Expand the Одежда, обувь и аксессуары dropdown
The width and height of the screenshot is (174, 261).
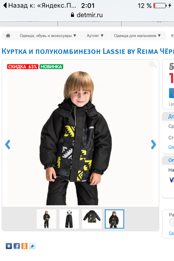48,36
